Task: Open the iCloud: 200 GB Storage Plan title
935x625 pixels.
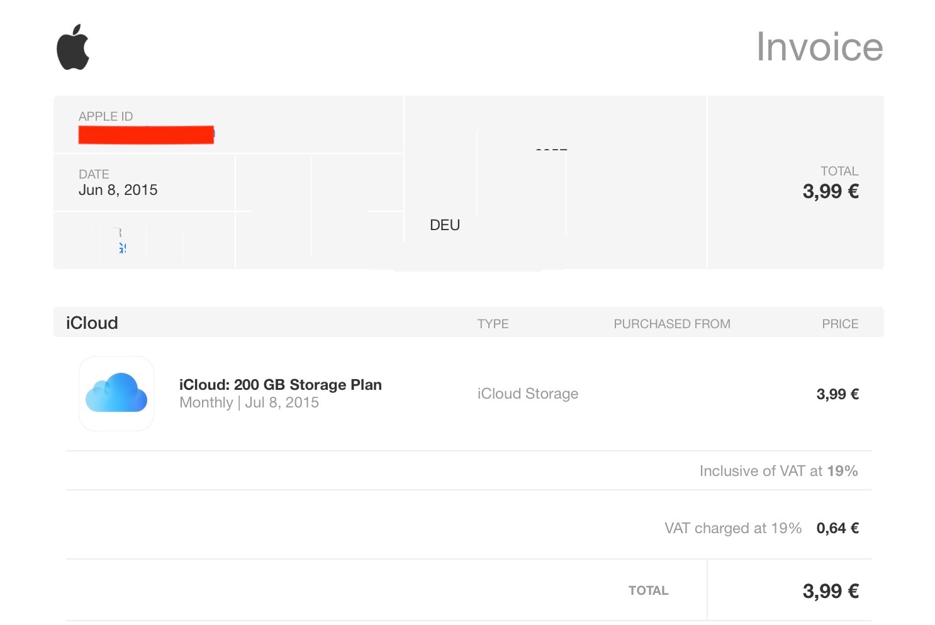Action: 281,384
